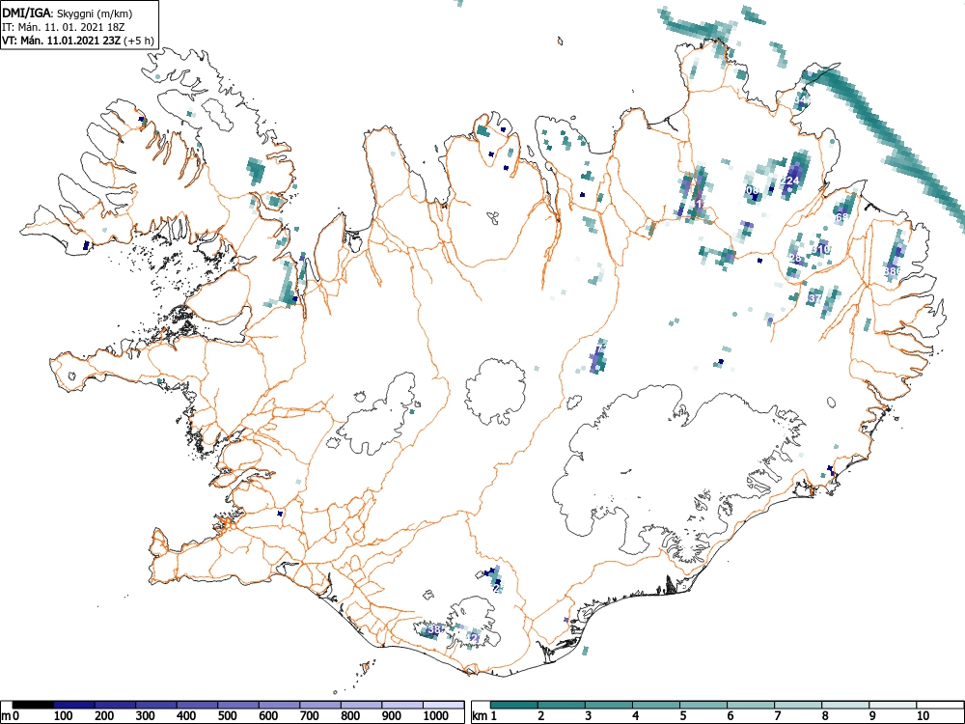Pick the teal swatch between km 5 and 6
The image size is (965, 724).
click(704, 705)
